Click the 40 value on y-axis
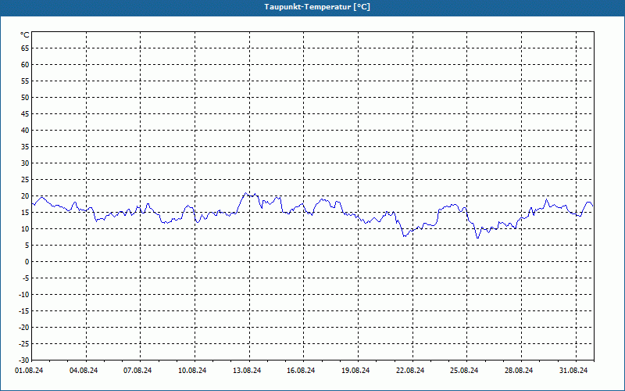Image resolution: width=625 pixels, height=391 pixels. [25, 131]
